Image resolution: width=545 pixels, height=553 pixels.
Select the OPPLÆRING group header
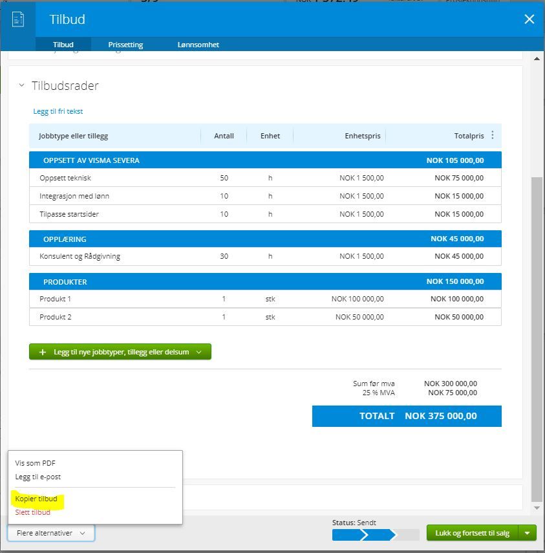tap(265, 239)
